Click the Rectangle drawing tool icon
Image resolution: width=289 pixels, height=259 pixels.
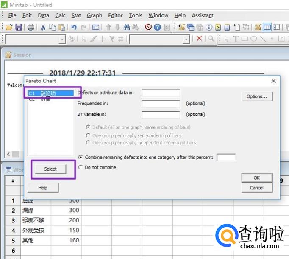coord(245,39)
